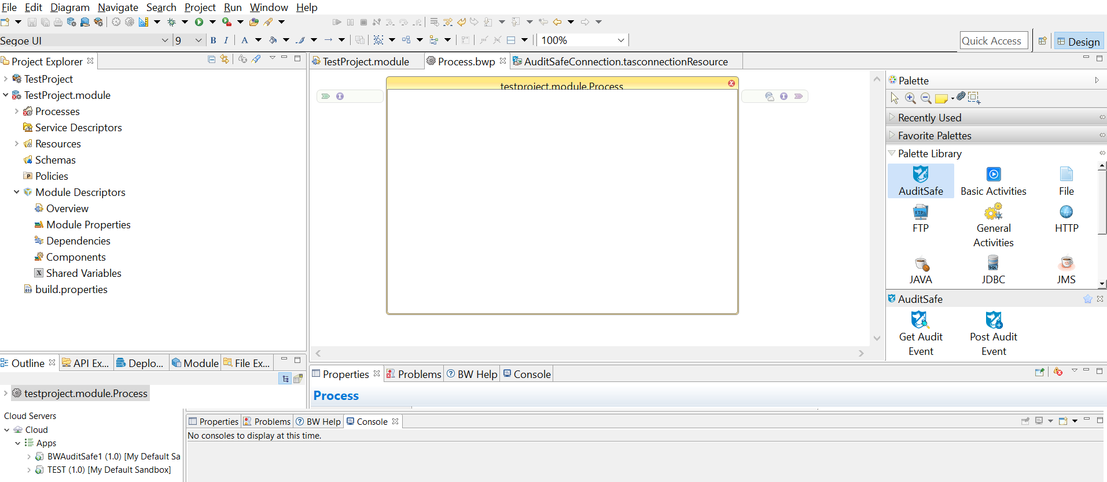Toggle Link with Editor in Project Explorer

(x=225, y=59)
